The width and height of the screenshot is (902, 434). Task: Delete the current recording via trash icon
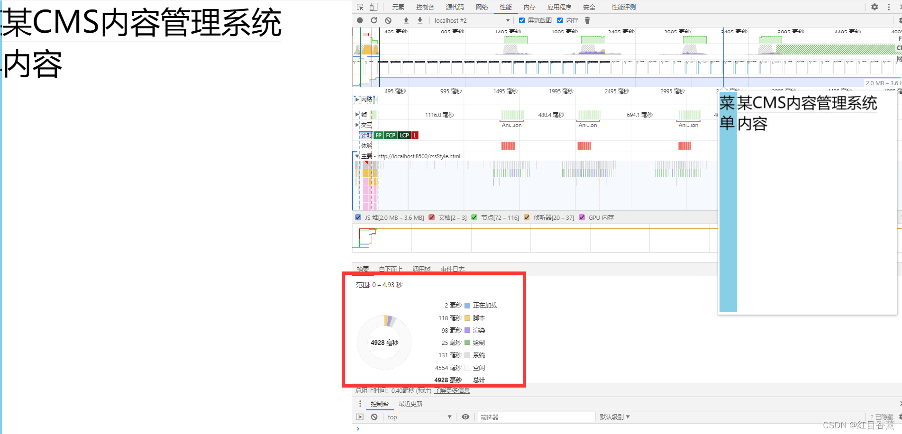click(587, 20)
